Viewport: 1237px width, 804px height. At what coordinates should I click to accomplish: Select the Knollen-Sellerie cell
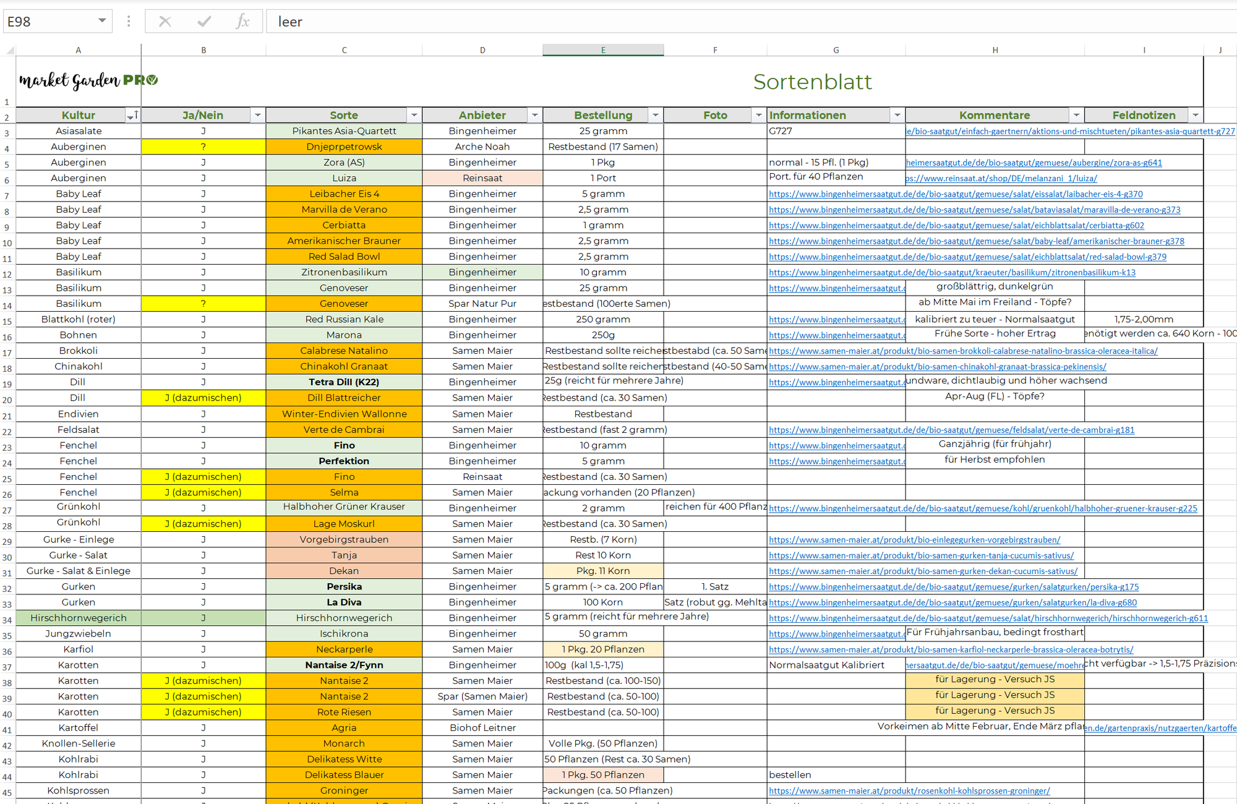[79, 743]
